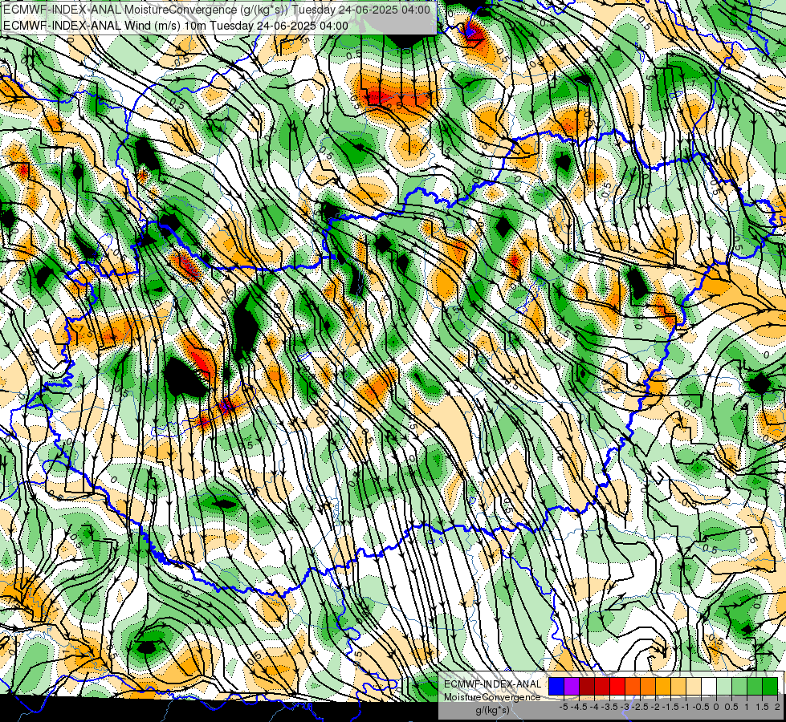Click the pale peach legend swatch
This screenshot has width=786, height=722.
[694, 686]
